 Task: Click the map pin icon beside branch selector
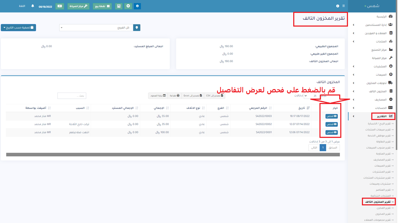click(x=137, y=28)
